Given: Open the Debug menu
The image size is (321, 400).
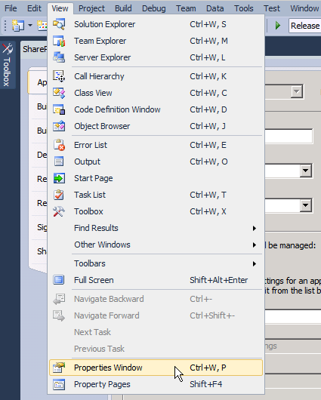Looking at the screenshot, I should point(154,8).
